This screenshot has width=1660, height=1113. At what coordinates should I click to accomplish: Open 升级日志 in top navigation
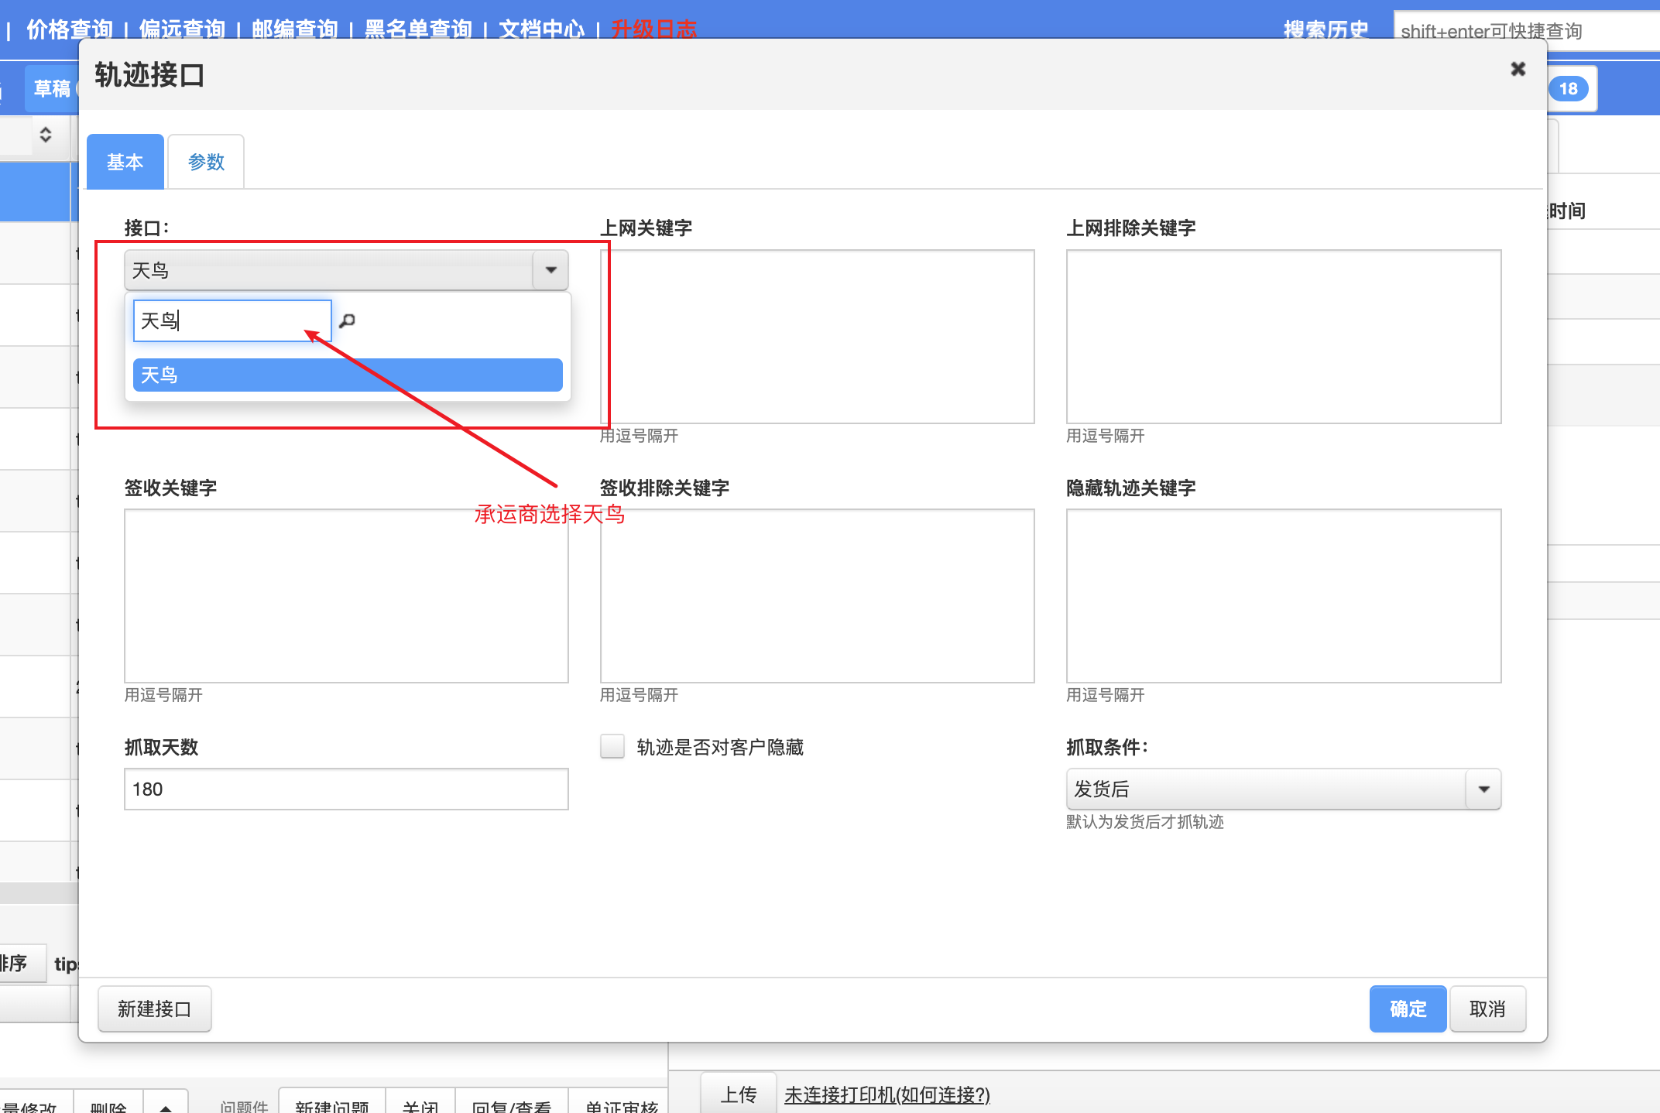pyautogui.click(x=653, y=29)
